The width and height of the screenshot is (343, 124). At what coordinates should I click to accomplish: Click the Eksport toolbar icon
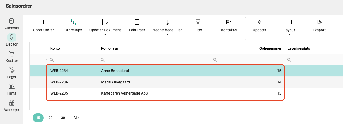point(319,22)
